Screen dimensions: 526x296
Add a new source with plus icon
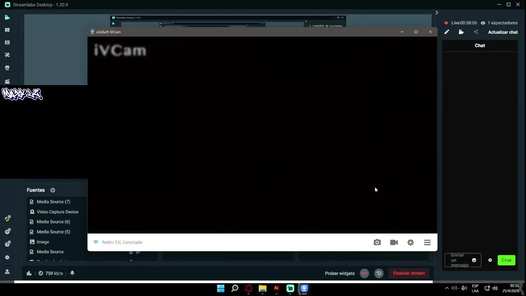(x=53, y=190)
